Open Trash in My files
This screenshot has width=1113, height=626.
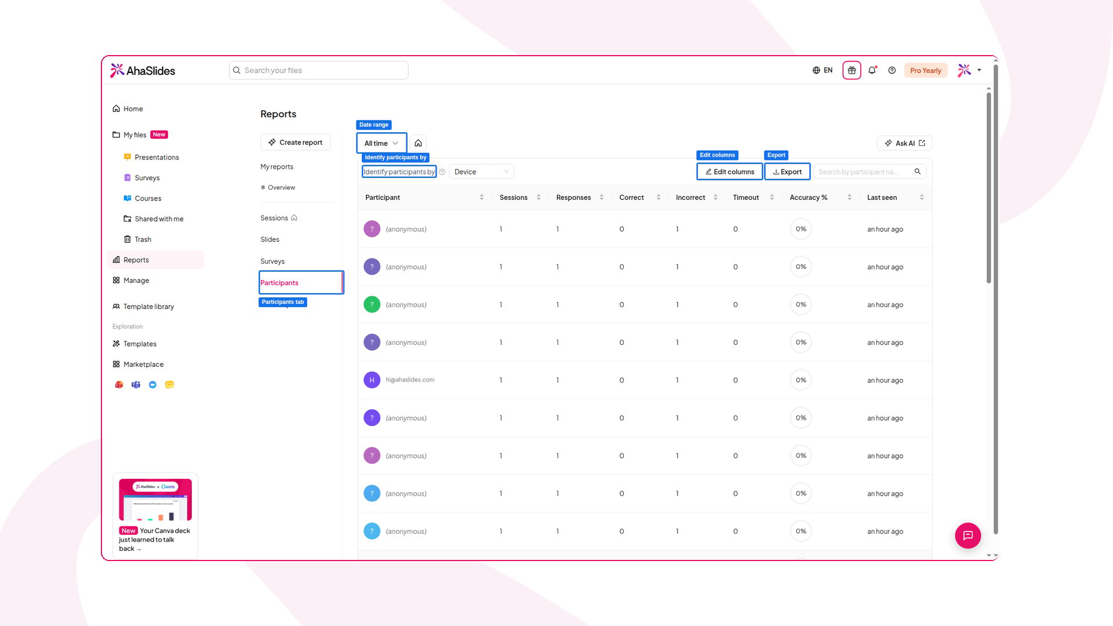[x=143, y=239]
